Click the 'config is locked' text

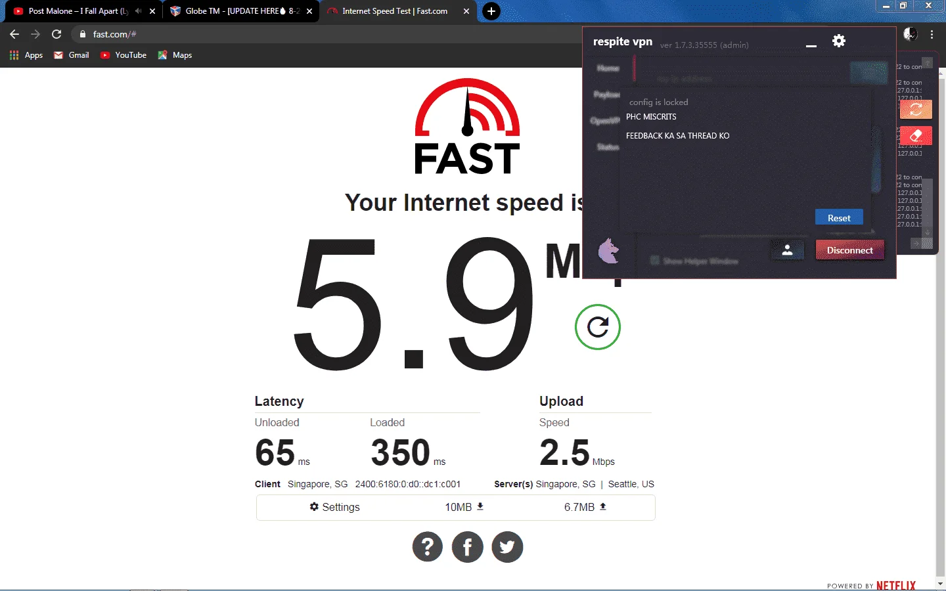click(658, 102)
